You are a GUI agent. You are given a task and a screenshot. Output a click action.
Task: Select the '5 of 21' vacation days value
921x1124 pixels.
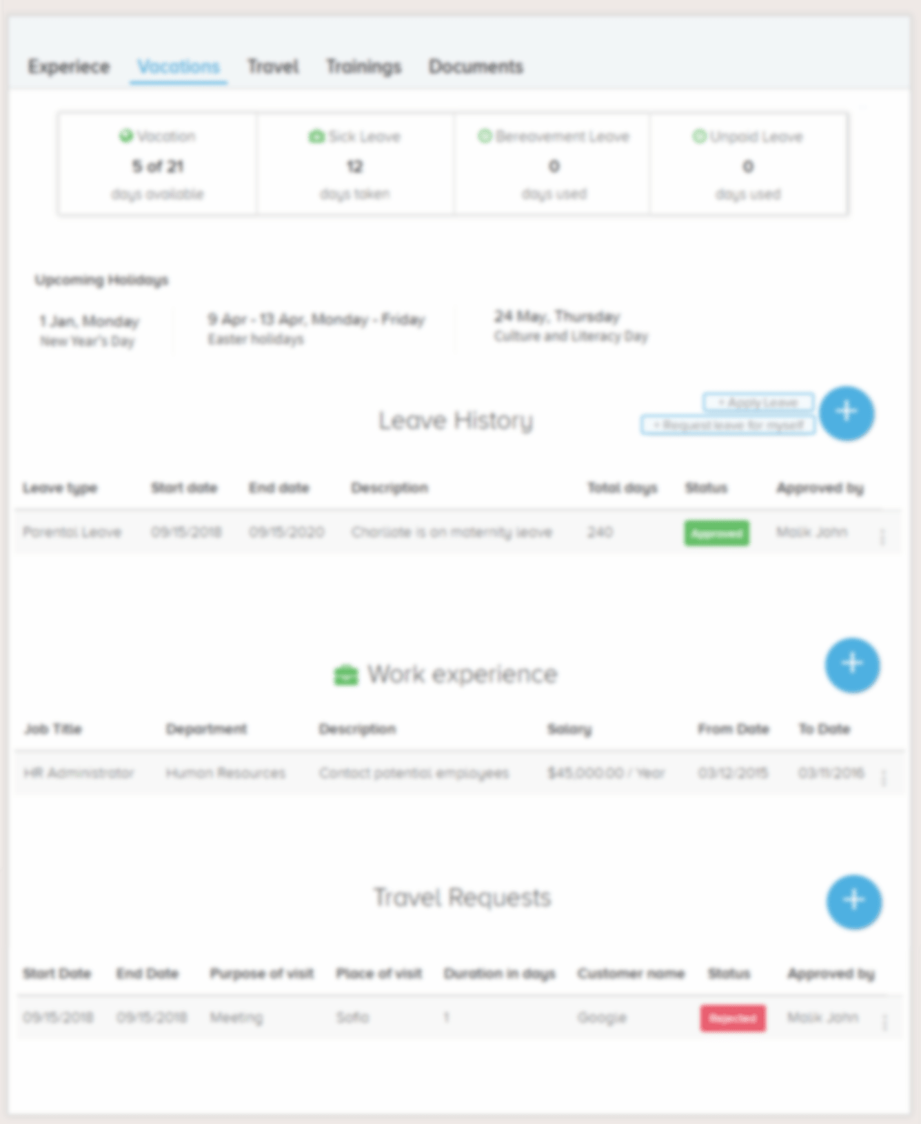point(158,167)
